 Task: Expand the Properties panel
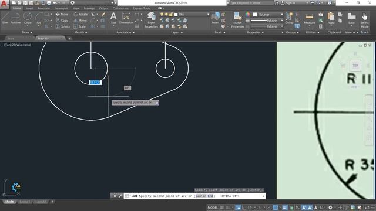point(256,32)
